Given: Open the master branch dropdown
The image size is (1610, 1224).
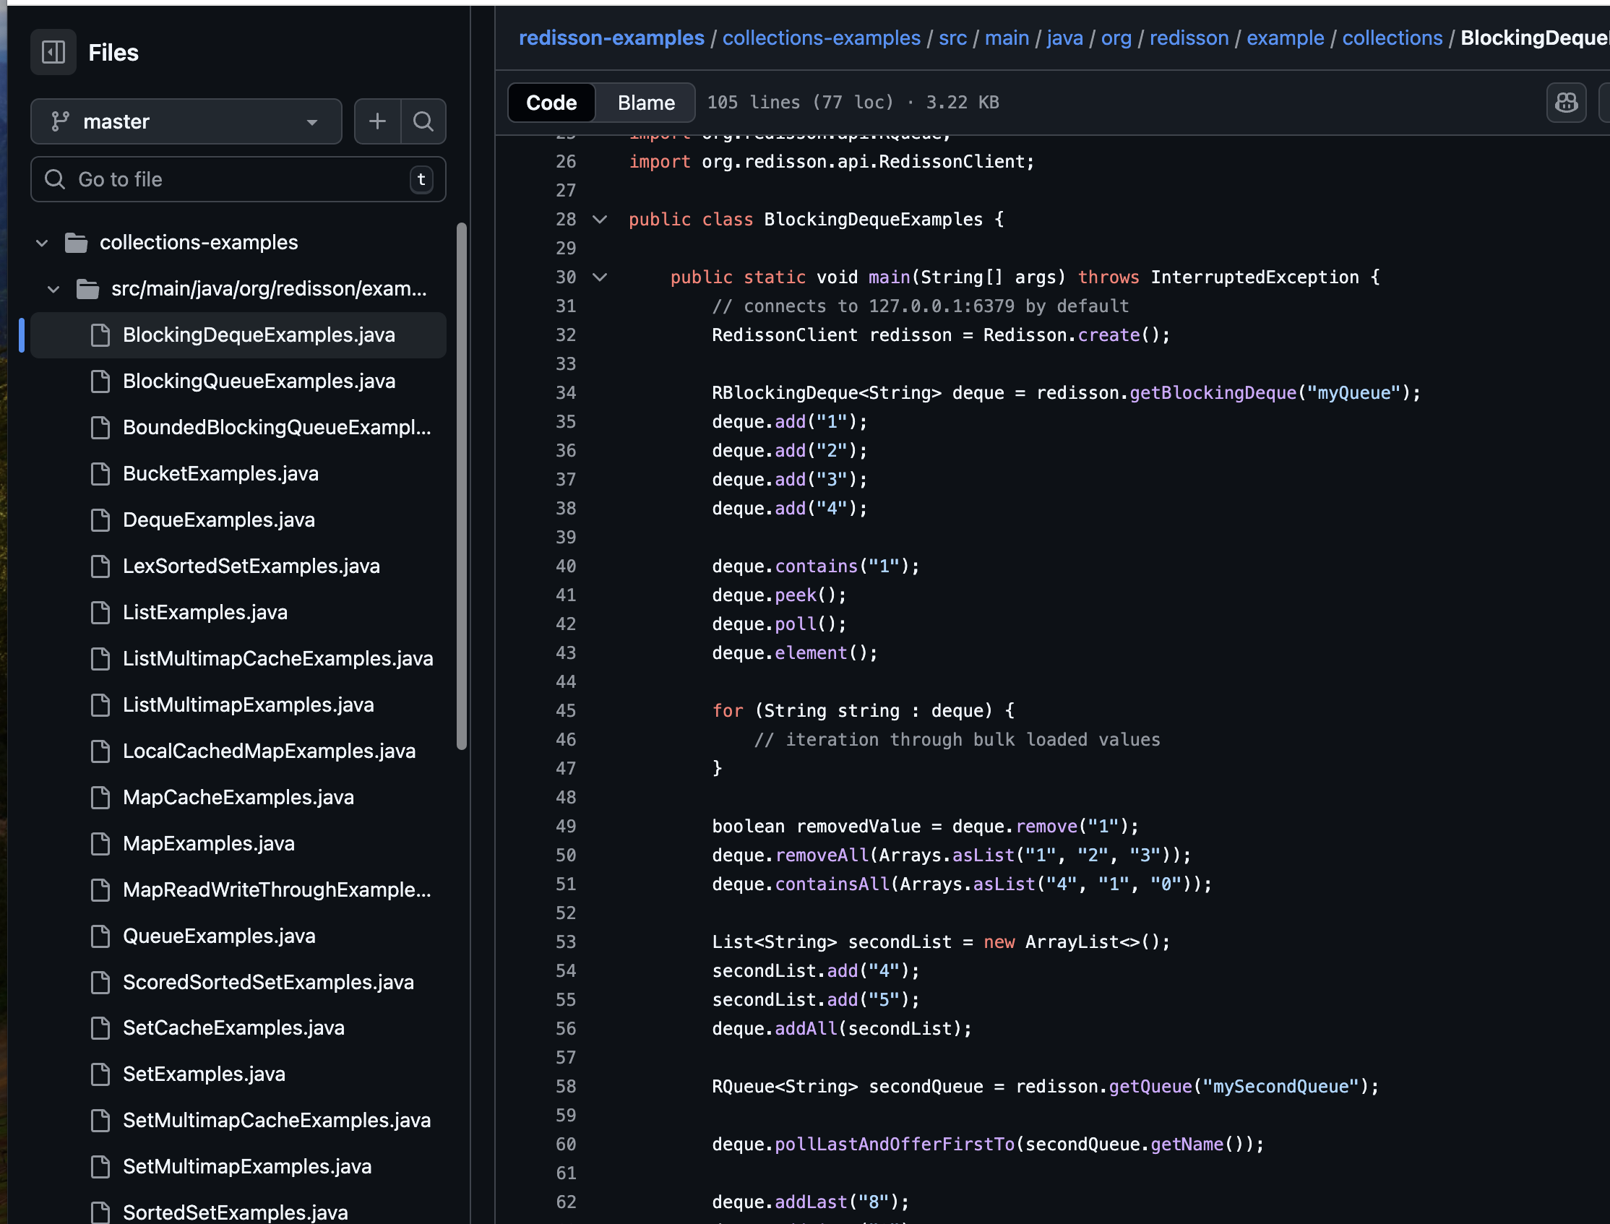Looking at the screenshot, I should click(x=186, y=121).
